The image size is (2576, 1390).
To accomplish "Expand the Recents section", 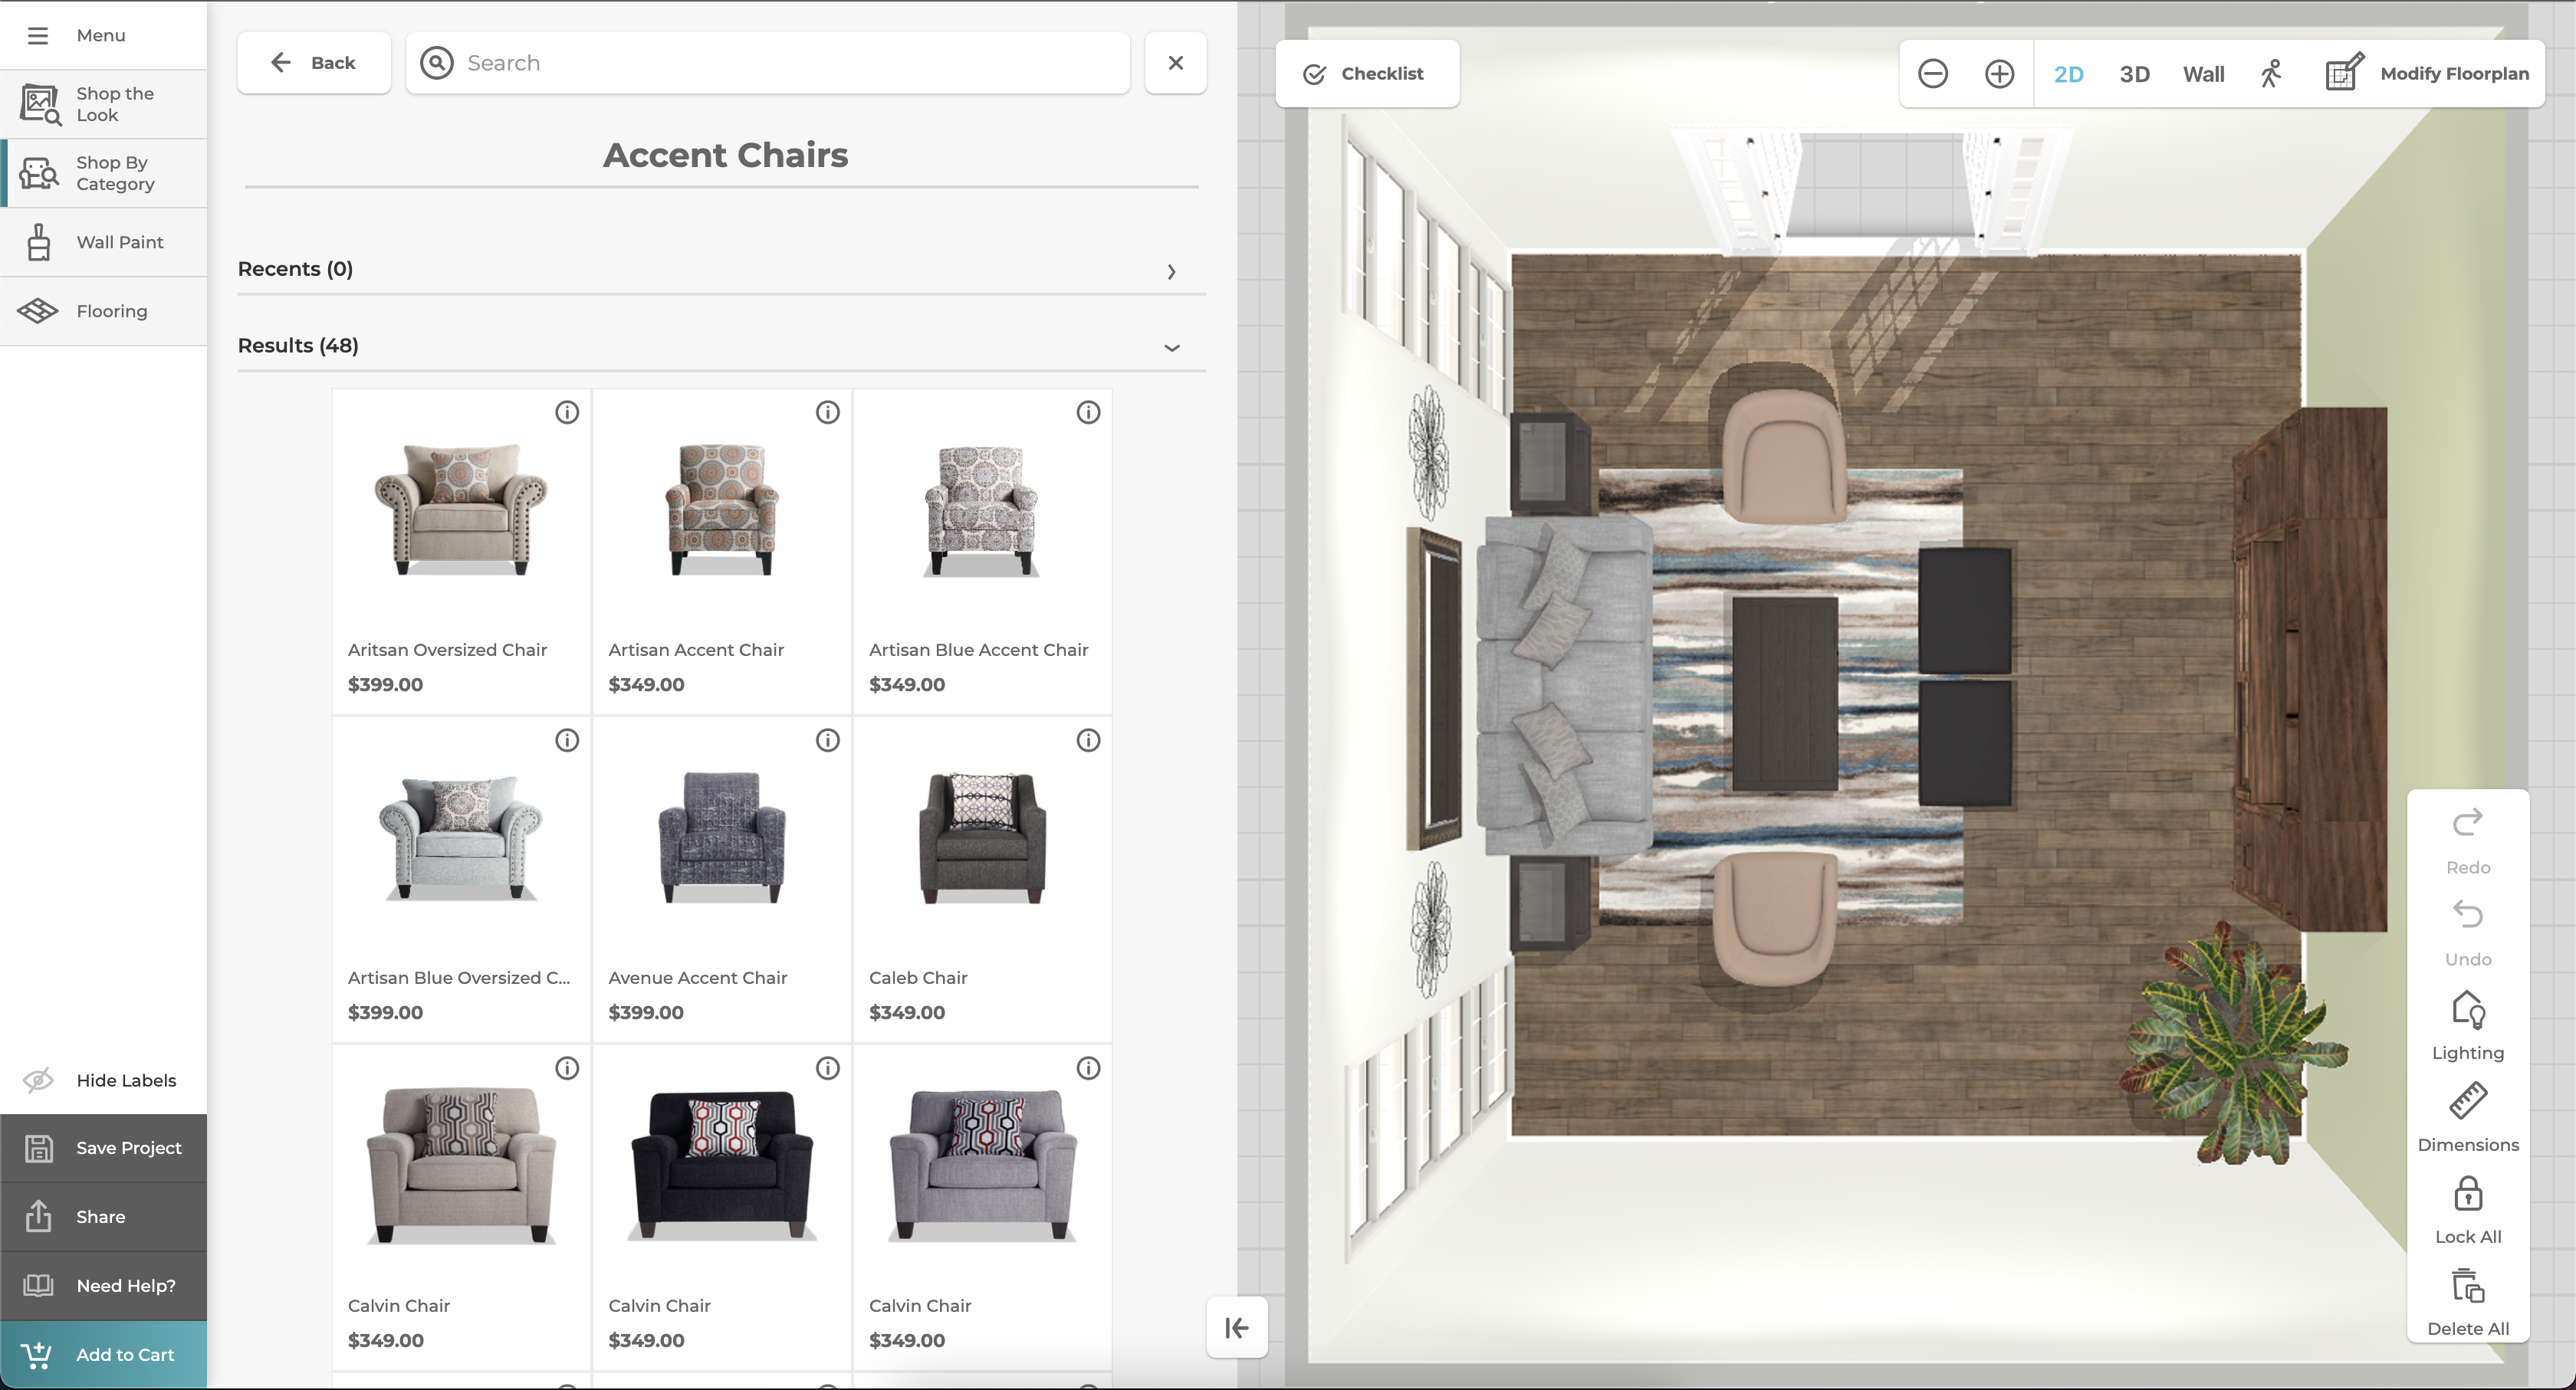I will 1171,269.
